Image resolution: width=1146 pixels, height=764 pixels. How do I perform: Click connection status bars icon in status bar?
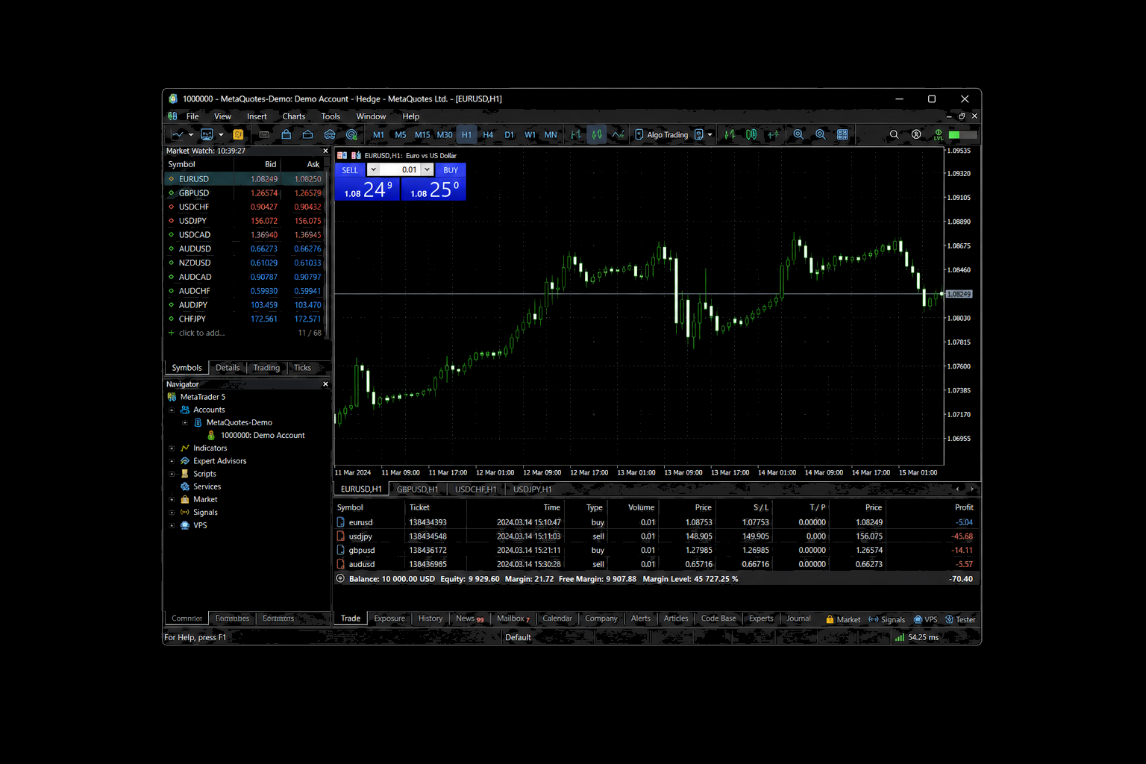coord(899,637)
